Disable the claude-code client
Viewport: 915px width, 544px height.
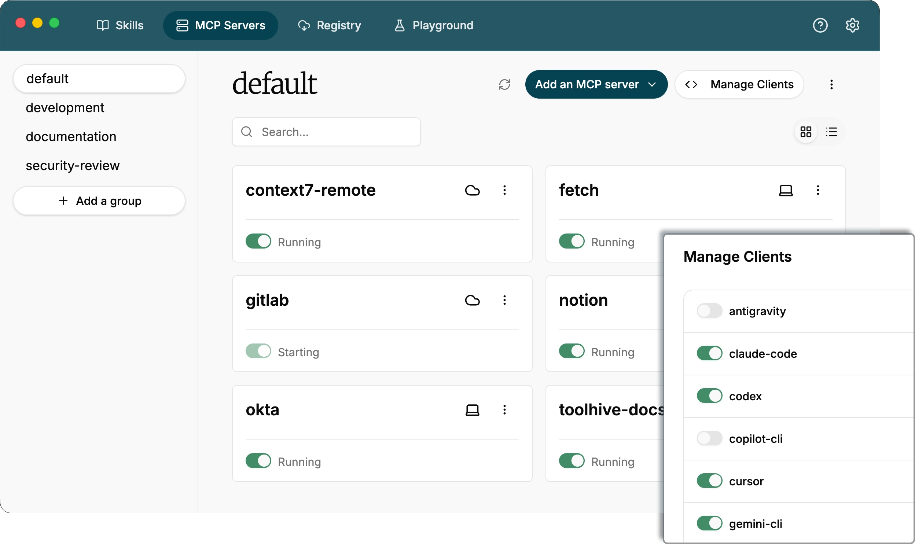coord(709,353)
